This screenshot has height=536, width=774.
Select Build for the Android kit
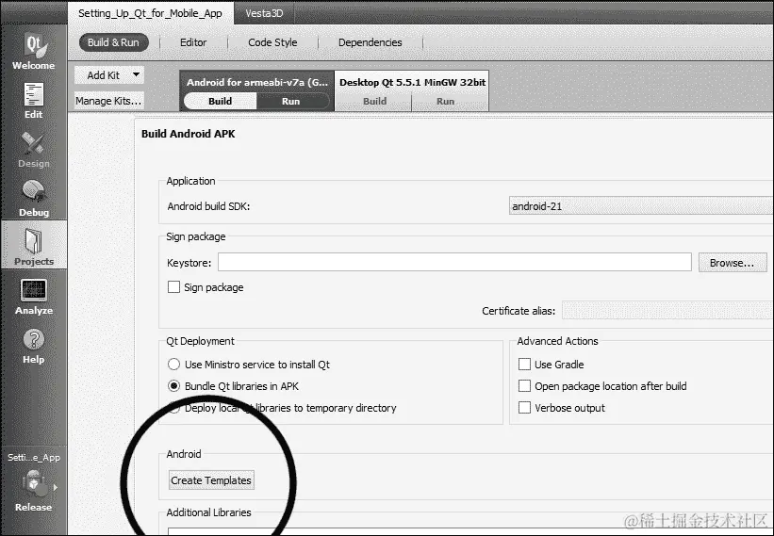click(221, 101)
